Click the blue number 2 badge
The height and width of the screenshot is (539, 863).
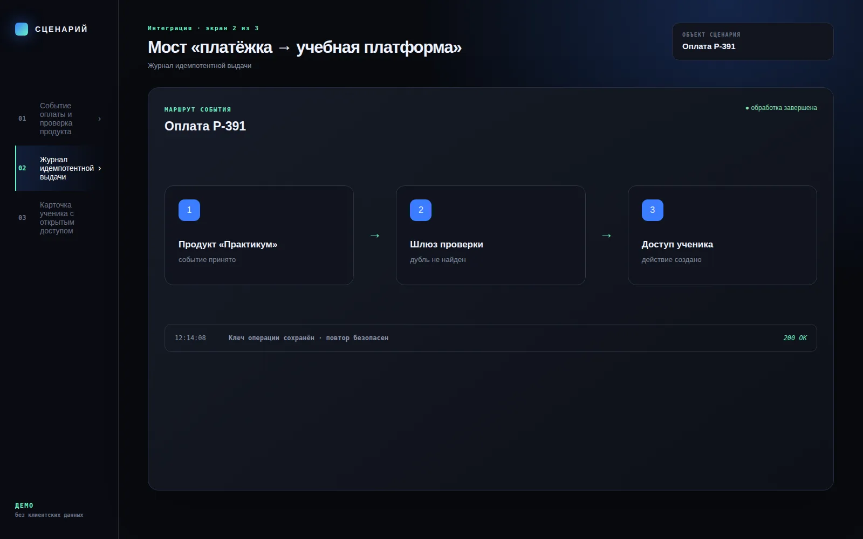point(421,210)
